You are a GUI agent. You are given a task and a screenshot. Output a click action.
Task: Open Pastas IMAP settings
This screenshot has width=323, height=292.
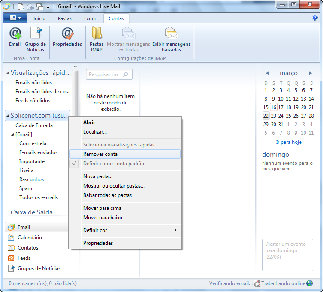[97, 39]
